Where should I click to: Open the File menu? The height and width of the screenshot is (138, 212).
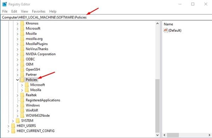(x=5, y=11)
